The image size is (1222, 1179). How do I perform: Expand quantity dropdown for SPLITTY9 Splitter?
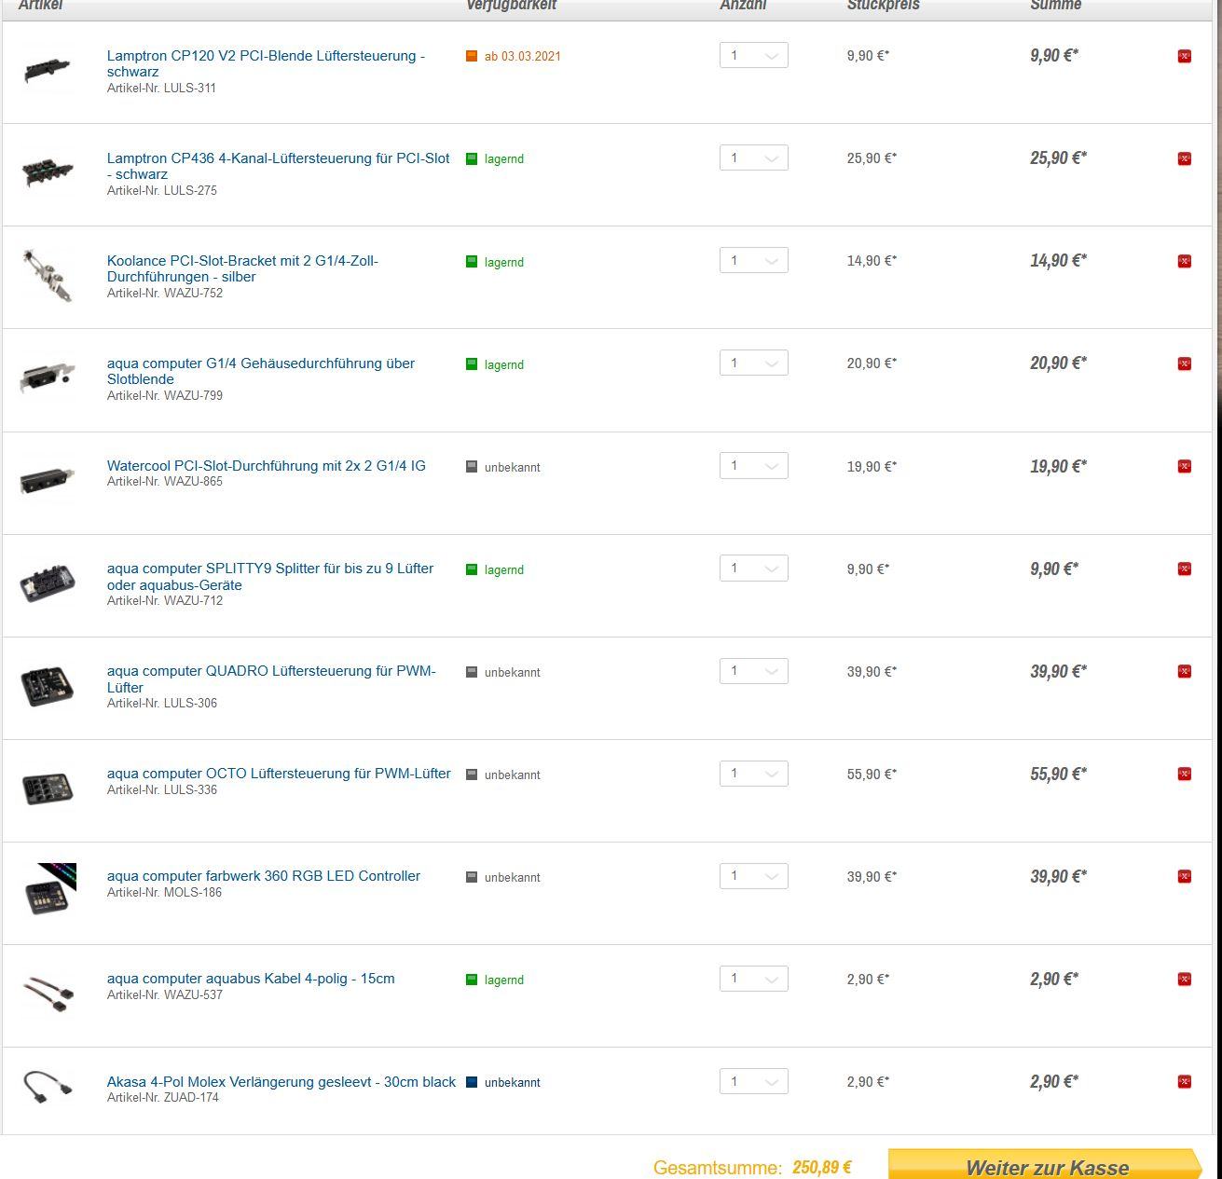(754, 568)
